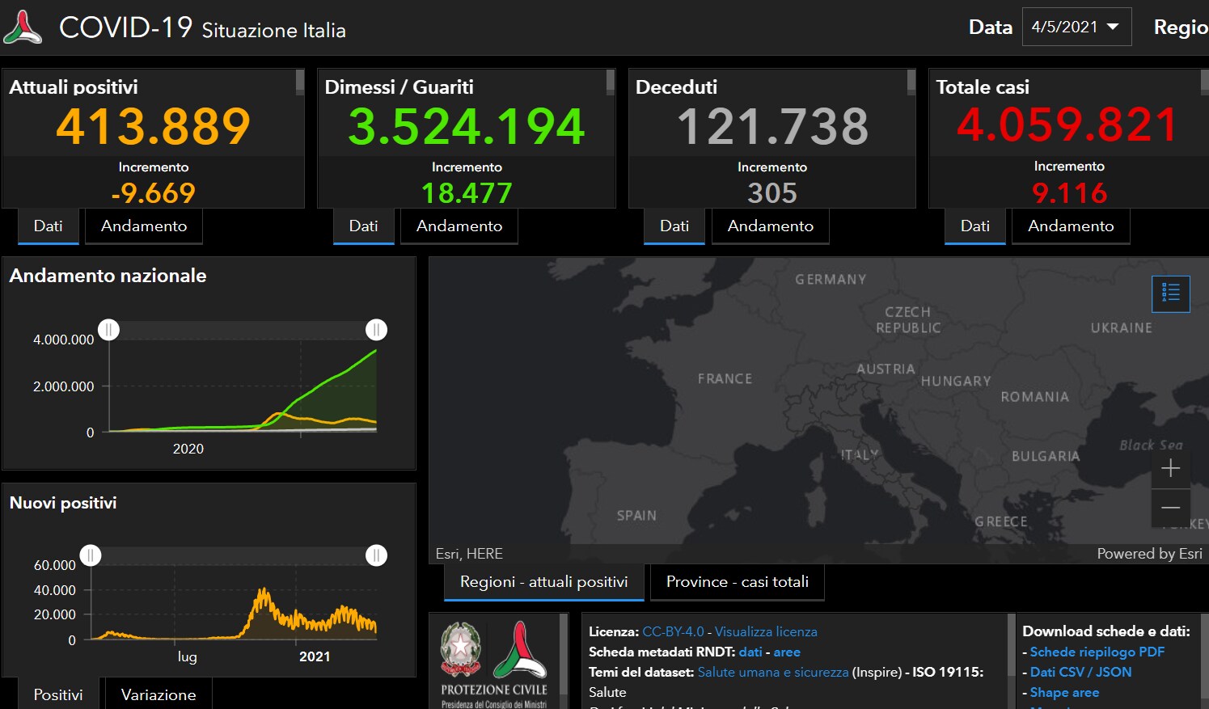
Task: Click the Protezione Civile emblem in footer
Action: (x=520, y=651)
